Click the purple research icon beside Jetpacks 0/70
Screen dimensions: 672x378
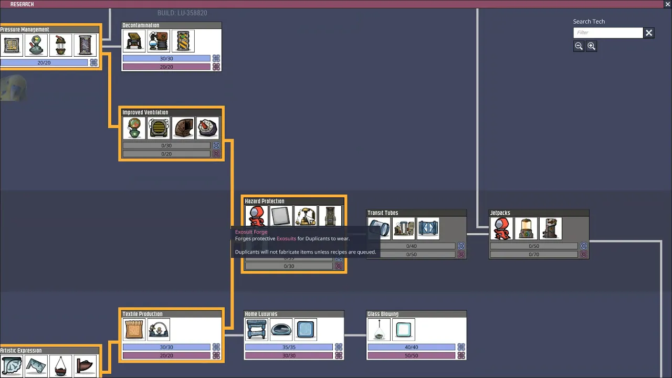coord(583,254)
